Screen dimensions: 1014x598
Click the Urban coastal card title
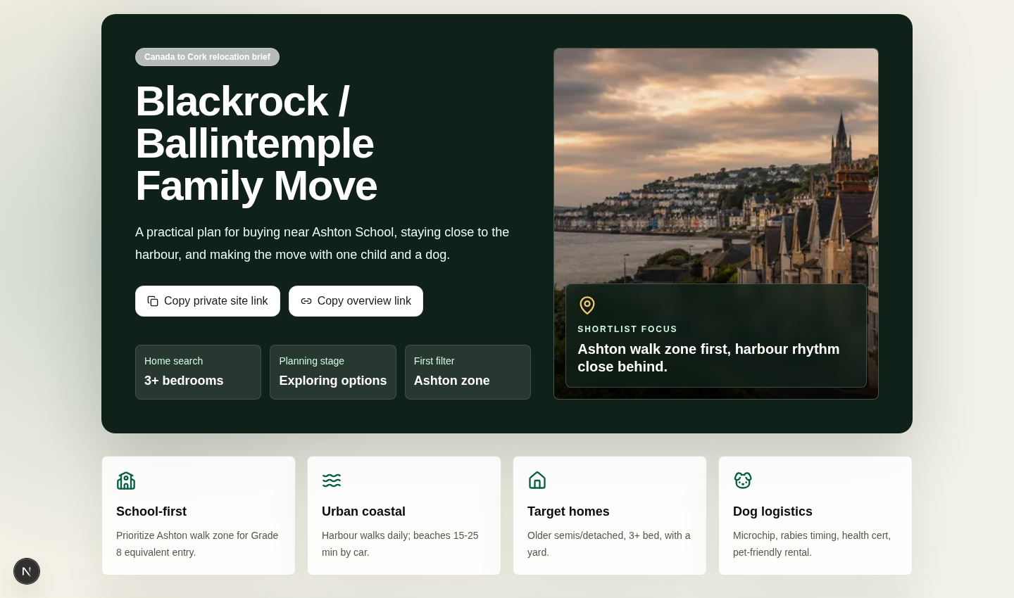point(363,511)
